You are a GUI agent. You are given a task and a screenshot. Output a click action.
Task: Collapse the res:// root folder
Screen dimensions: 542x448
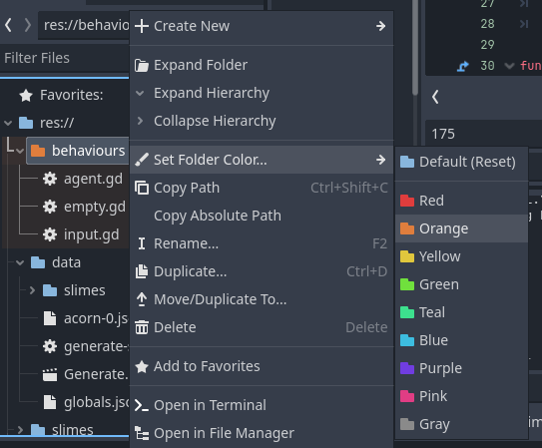pyautogui.click(x=8, y=123)
